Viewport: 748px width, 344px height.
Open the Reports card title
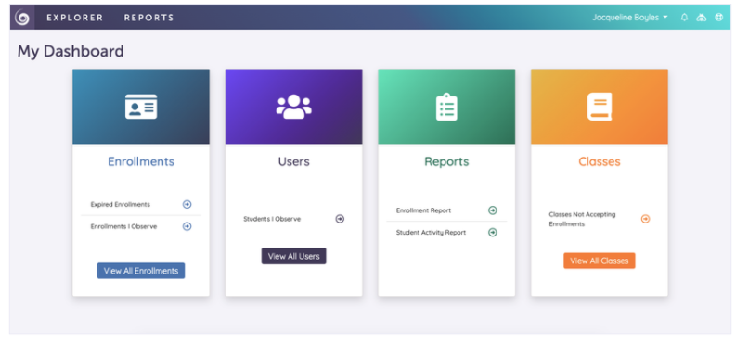pyautogui.click(x=446, y=161)
